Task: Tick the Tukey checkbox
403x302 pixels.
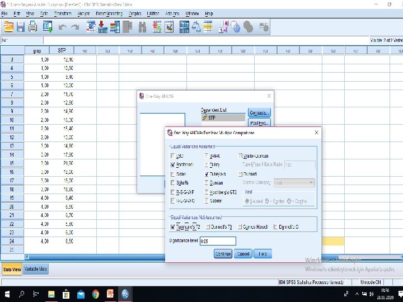Action: pos(207,164)
